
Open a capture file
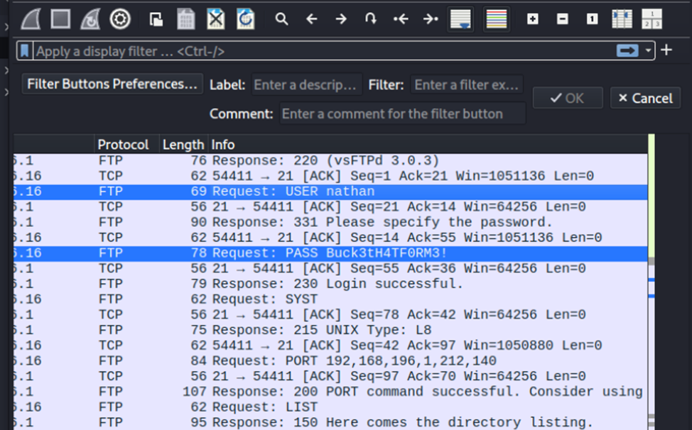(156, 19)
